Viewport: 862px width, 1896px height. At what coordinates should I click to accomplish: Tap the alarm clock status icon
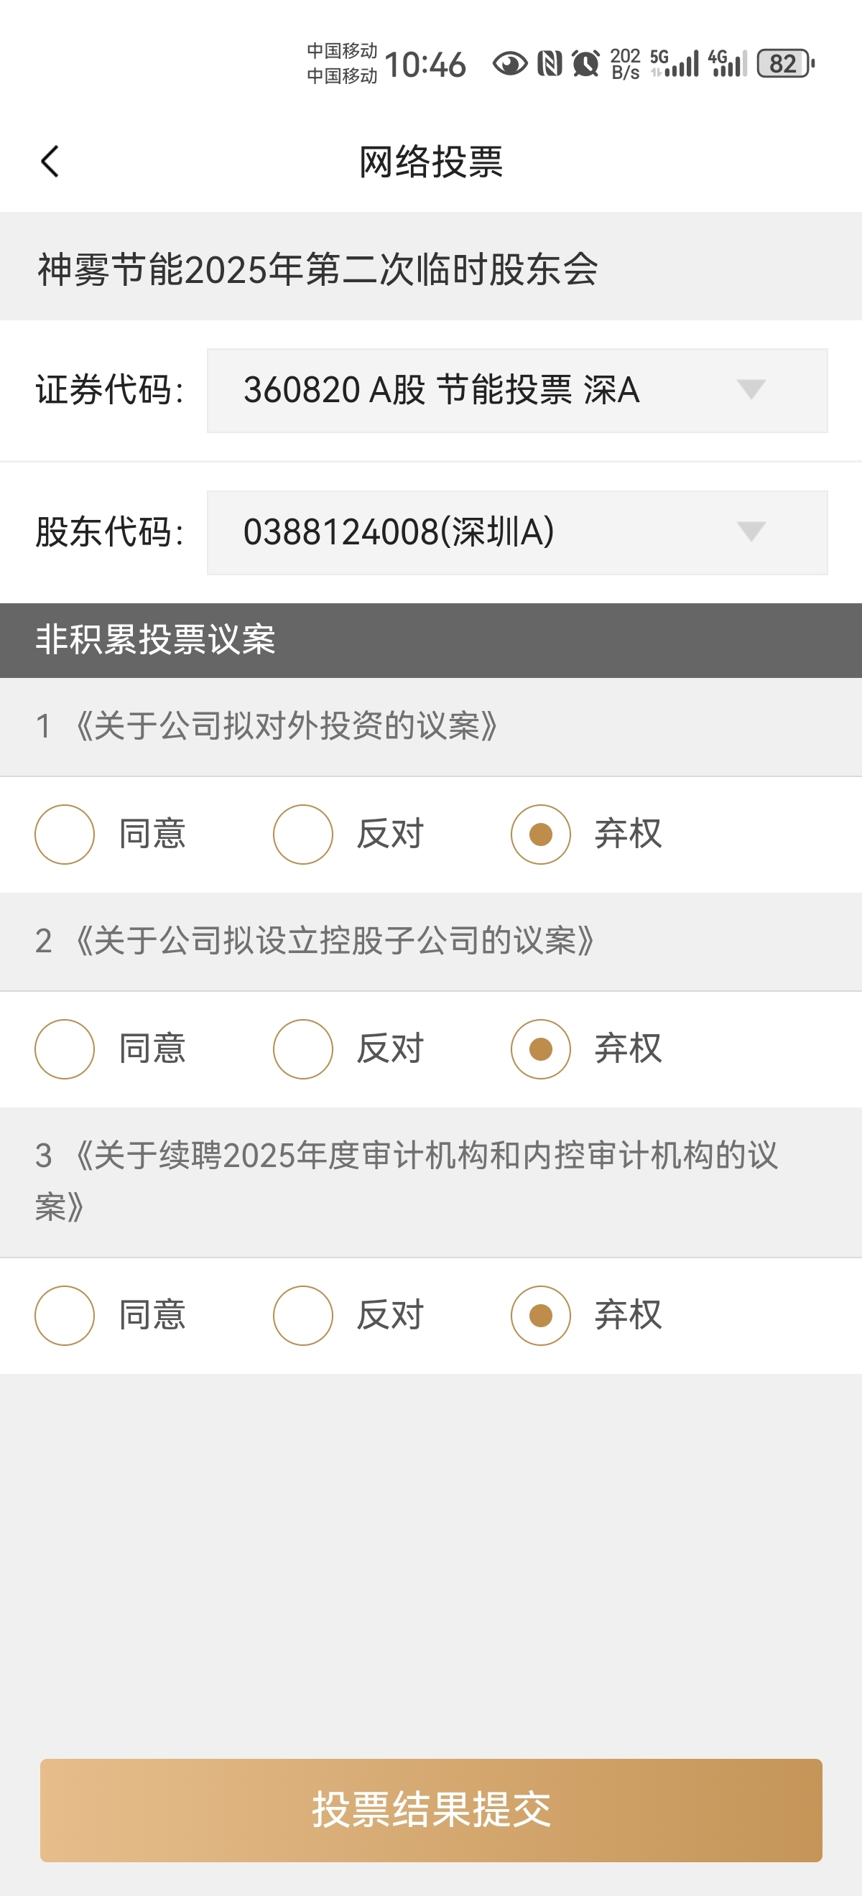coord(586,64)
